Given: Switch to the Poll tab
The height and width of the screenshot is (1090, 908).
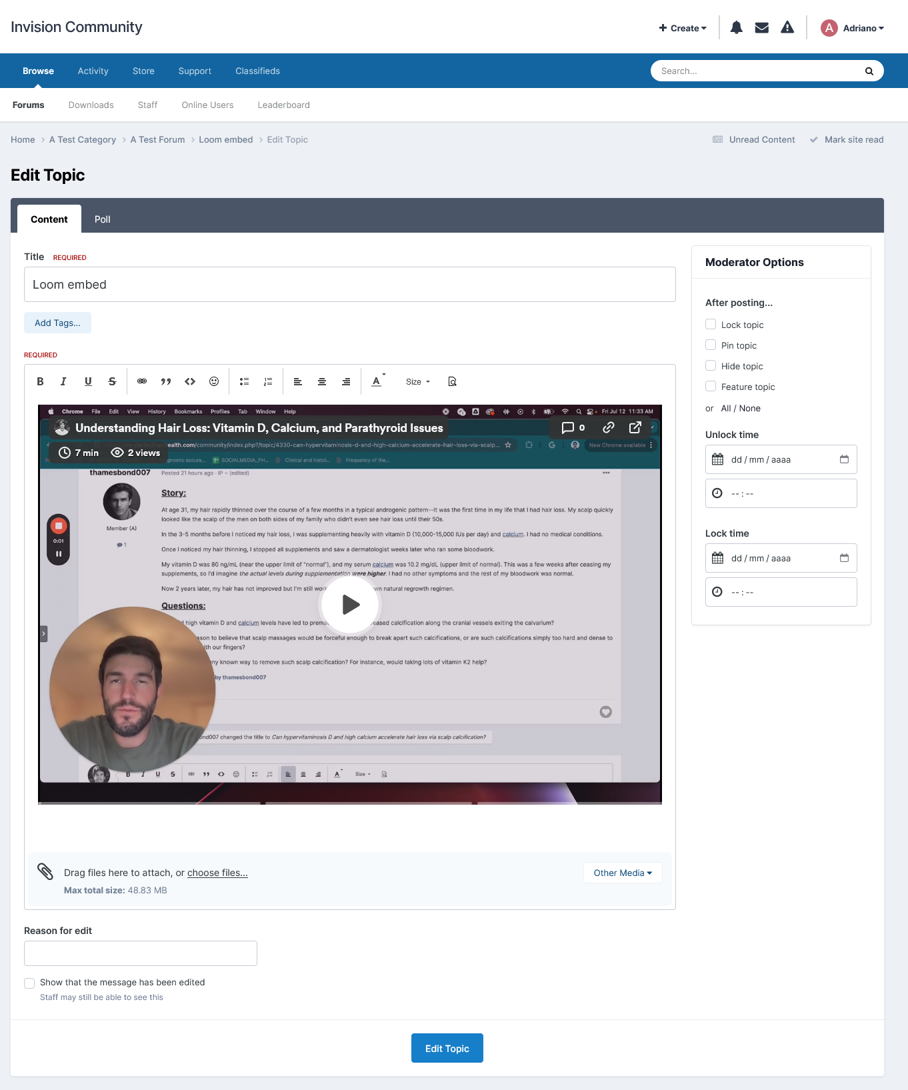Looking at the screenshot, I should pyautogui.click(x=103, y=219).
